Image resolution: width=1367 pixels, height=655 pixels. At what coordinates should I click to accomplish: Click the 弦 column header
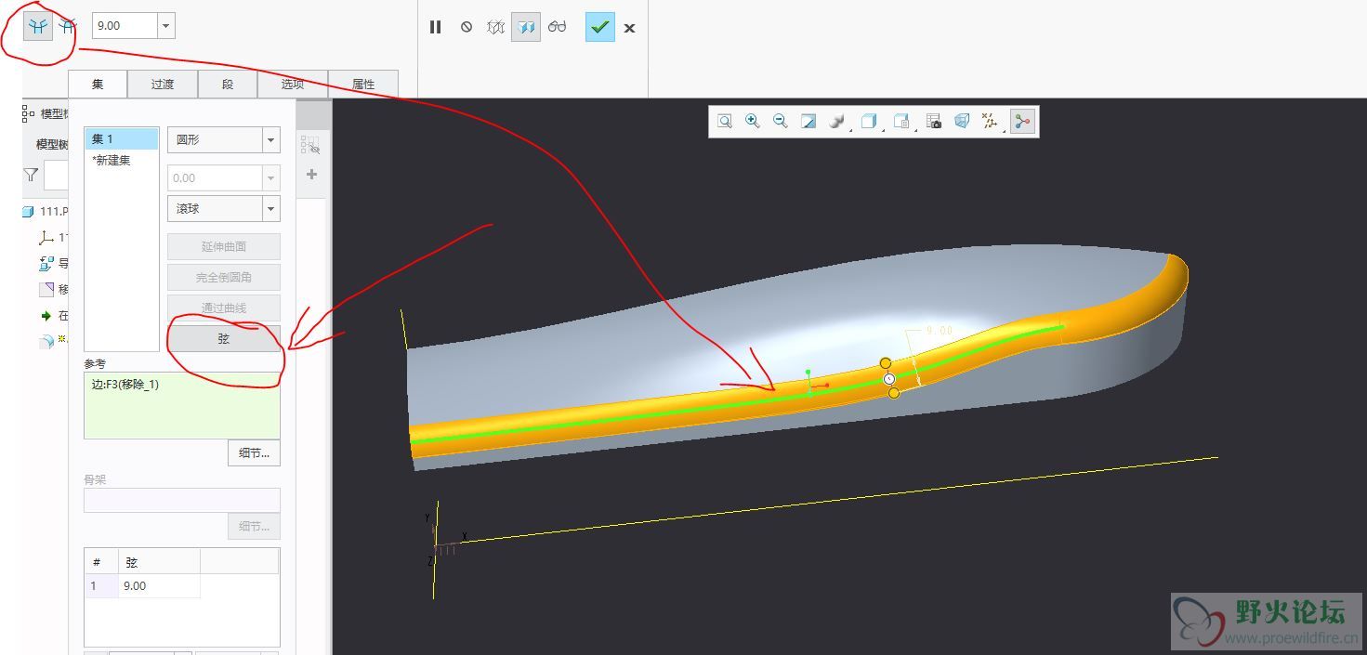pyautogui.click(x=159, y=562)
